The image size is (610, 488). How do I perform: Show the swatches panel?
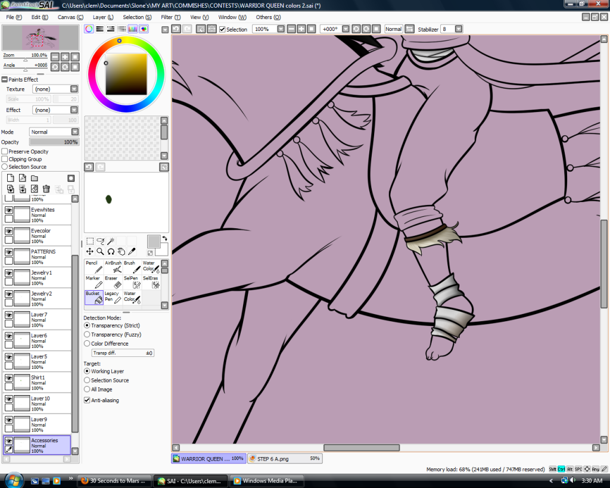(x=133, y=29)
